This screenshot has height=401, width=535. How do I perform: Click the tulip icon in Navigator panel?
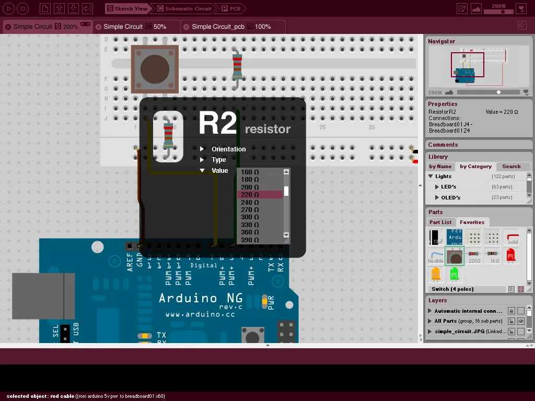(526, 92)
